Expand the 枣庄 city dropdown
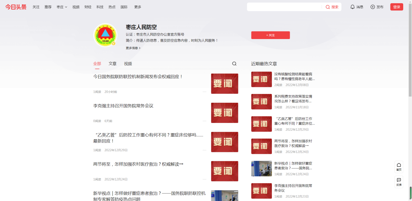The image size is (412, 201). pos(62,7)
